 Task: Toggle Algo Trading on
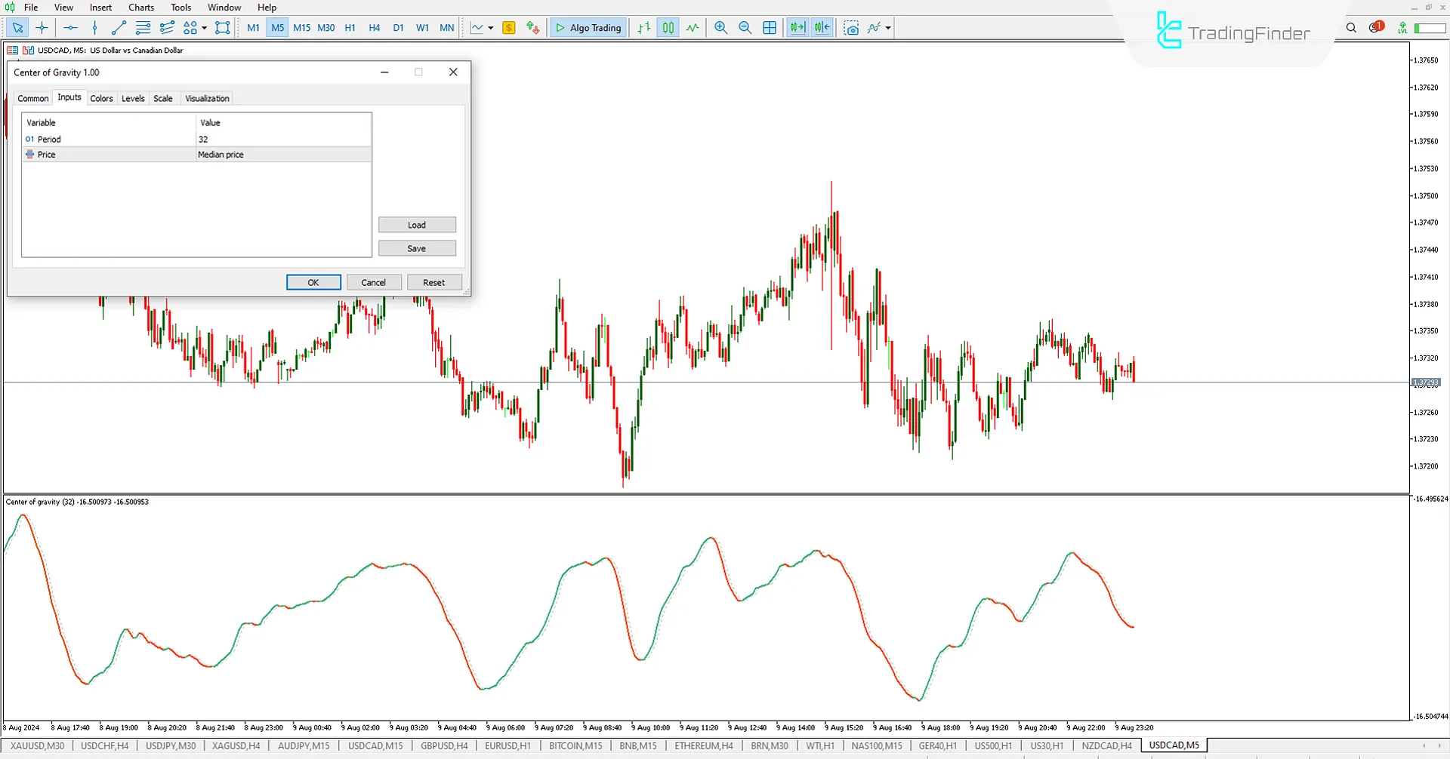tap(588, 27)
